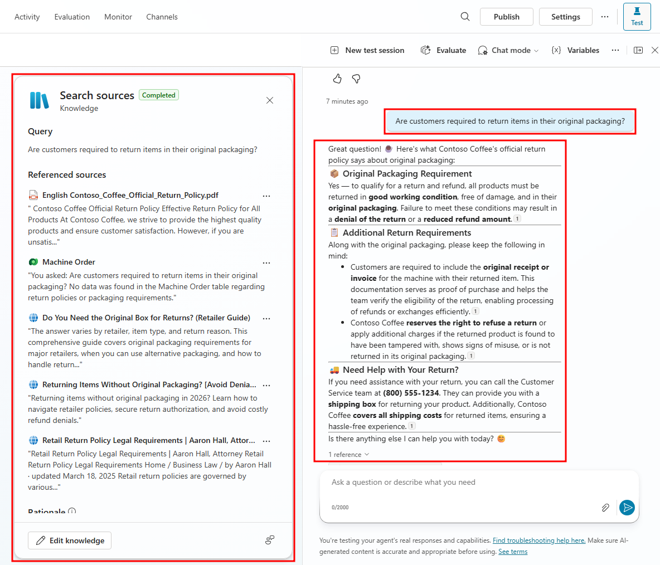
Task: Click citation 1 after reduced refund amount
Action: click(x=517, y=219)
